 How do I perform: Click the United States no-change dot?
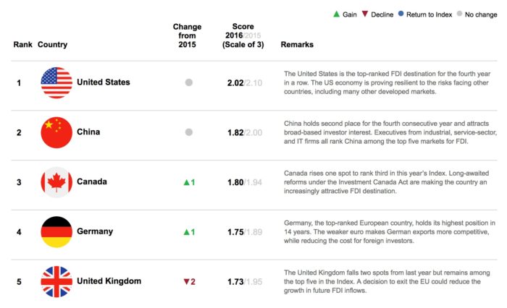[x=189, y=82]
